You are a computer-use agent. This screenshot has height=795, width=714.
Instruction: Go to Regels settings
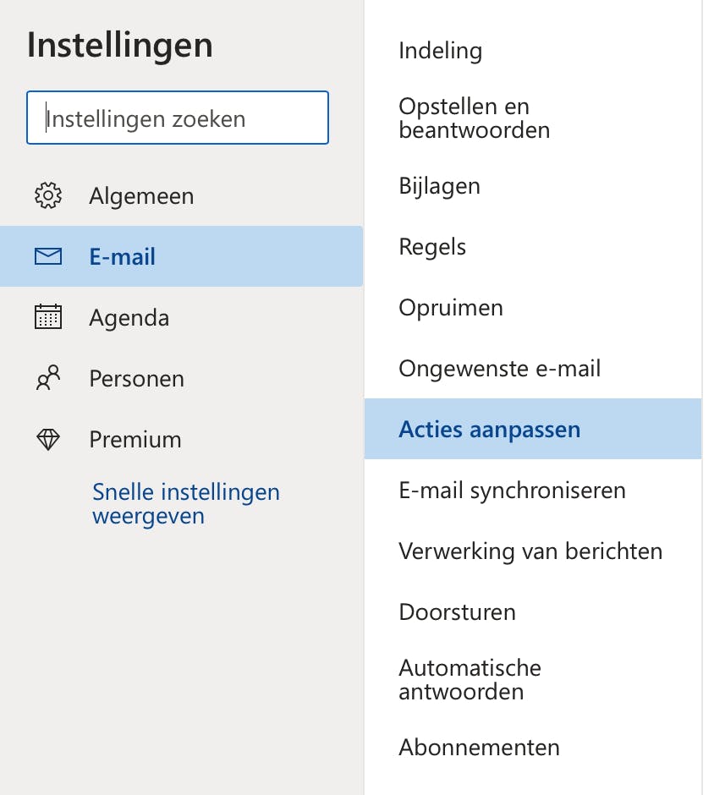pos(432,246)
